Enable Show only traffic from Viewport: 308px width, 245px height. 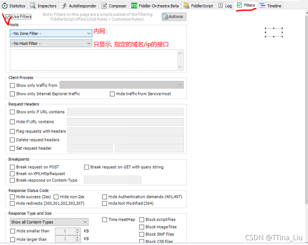coord(12,86)
